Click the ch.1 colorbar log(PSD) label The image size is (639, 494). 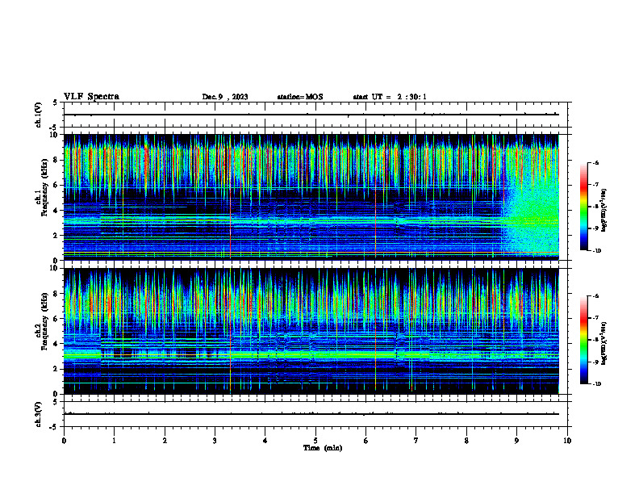tap(604, 210)
